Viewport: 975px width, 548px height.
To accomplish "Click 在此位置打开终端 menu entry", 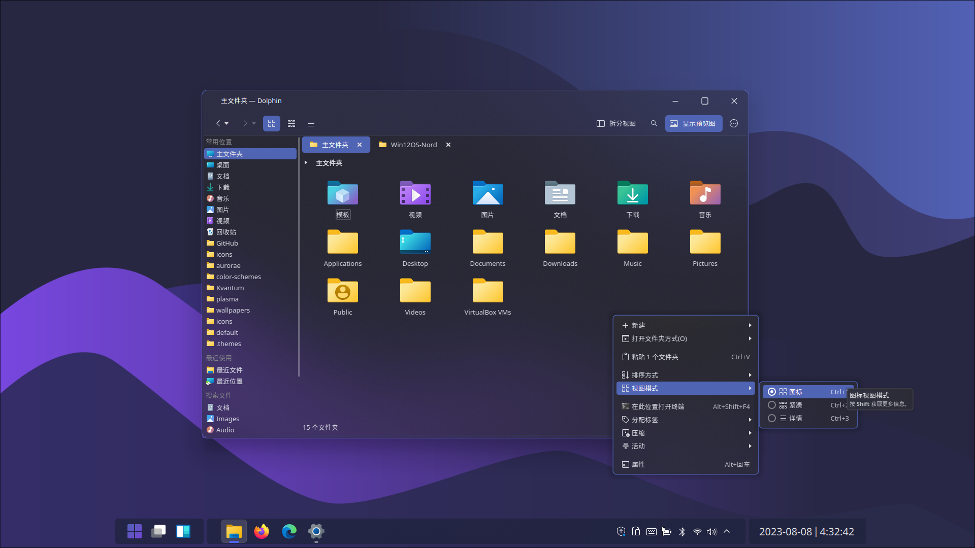I will click(x=686, y=406).
